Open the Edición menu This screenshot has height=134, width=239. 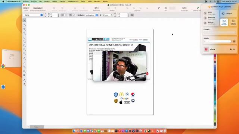34,1
